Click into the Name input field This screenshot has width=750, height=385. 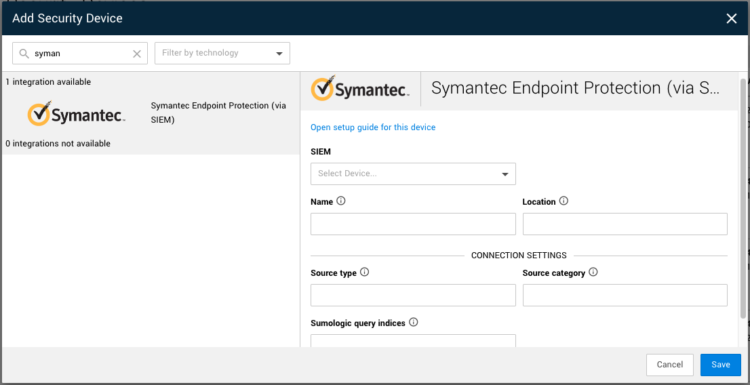pos(413,224)
